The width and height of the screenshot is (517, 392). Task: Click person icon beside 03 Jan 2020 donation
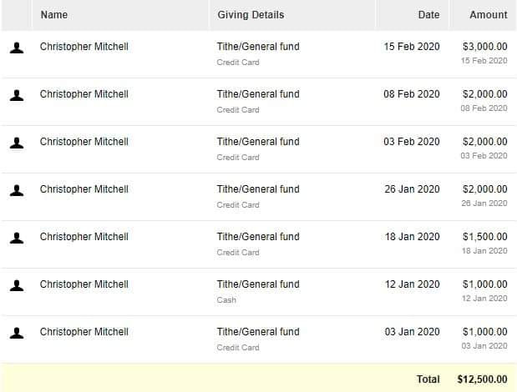tap(17, 333)
